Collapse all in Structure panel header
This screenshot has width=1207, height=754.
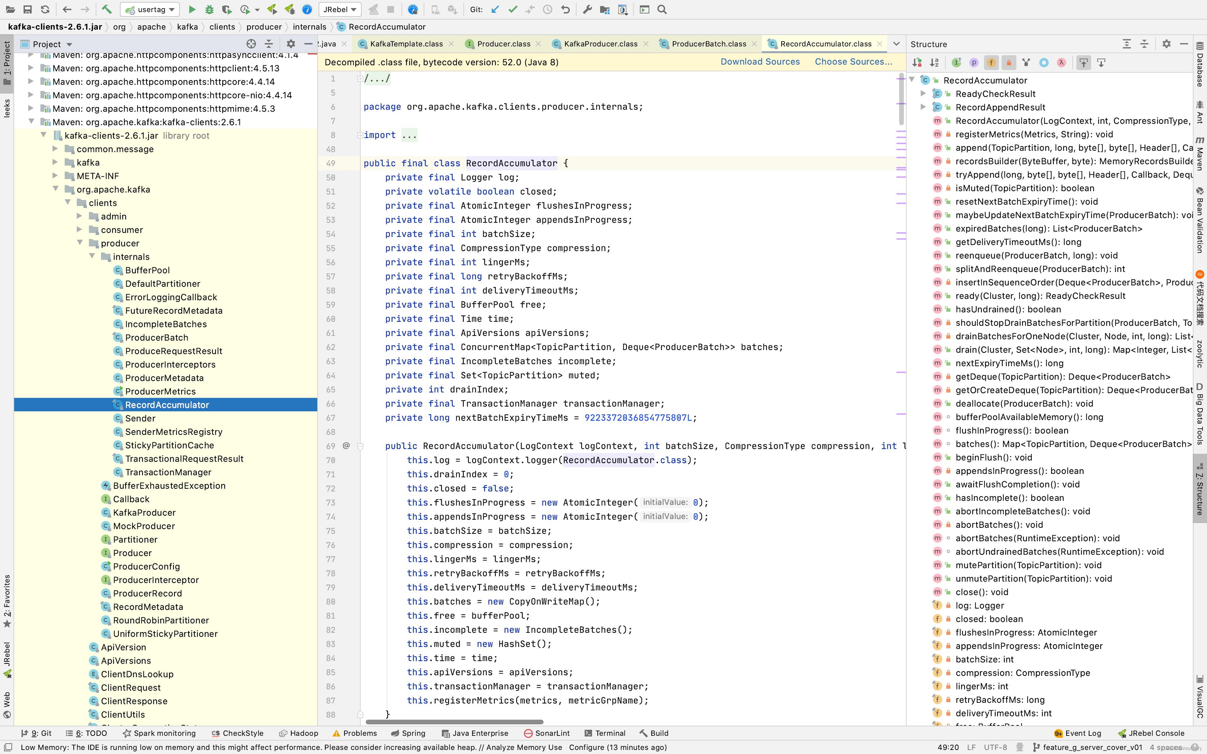point(1144,44)
